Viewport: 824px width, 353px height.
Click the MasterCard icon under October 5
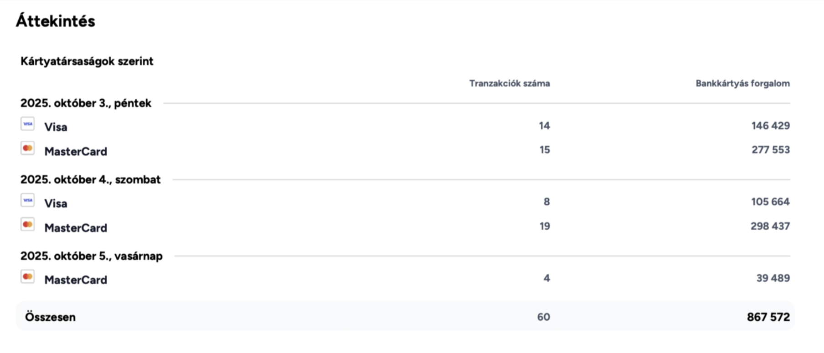click(x=27, y=277)
